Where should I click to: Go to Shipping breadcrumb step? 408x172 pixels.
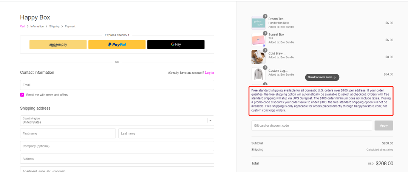(54, 26)
